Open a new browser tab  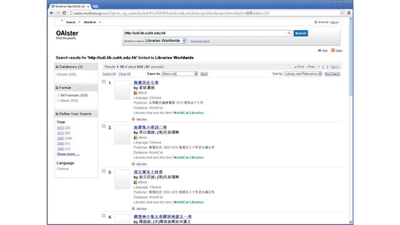click(x=95, y=6)
